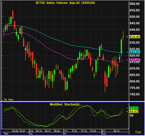Image resolution: width=145 pixels, height=136 pixels.
Task: Click the Modified Stochastic panel title
Action: (65, 104)
